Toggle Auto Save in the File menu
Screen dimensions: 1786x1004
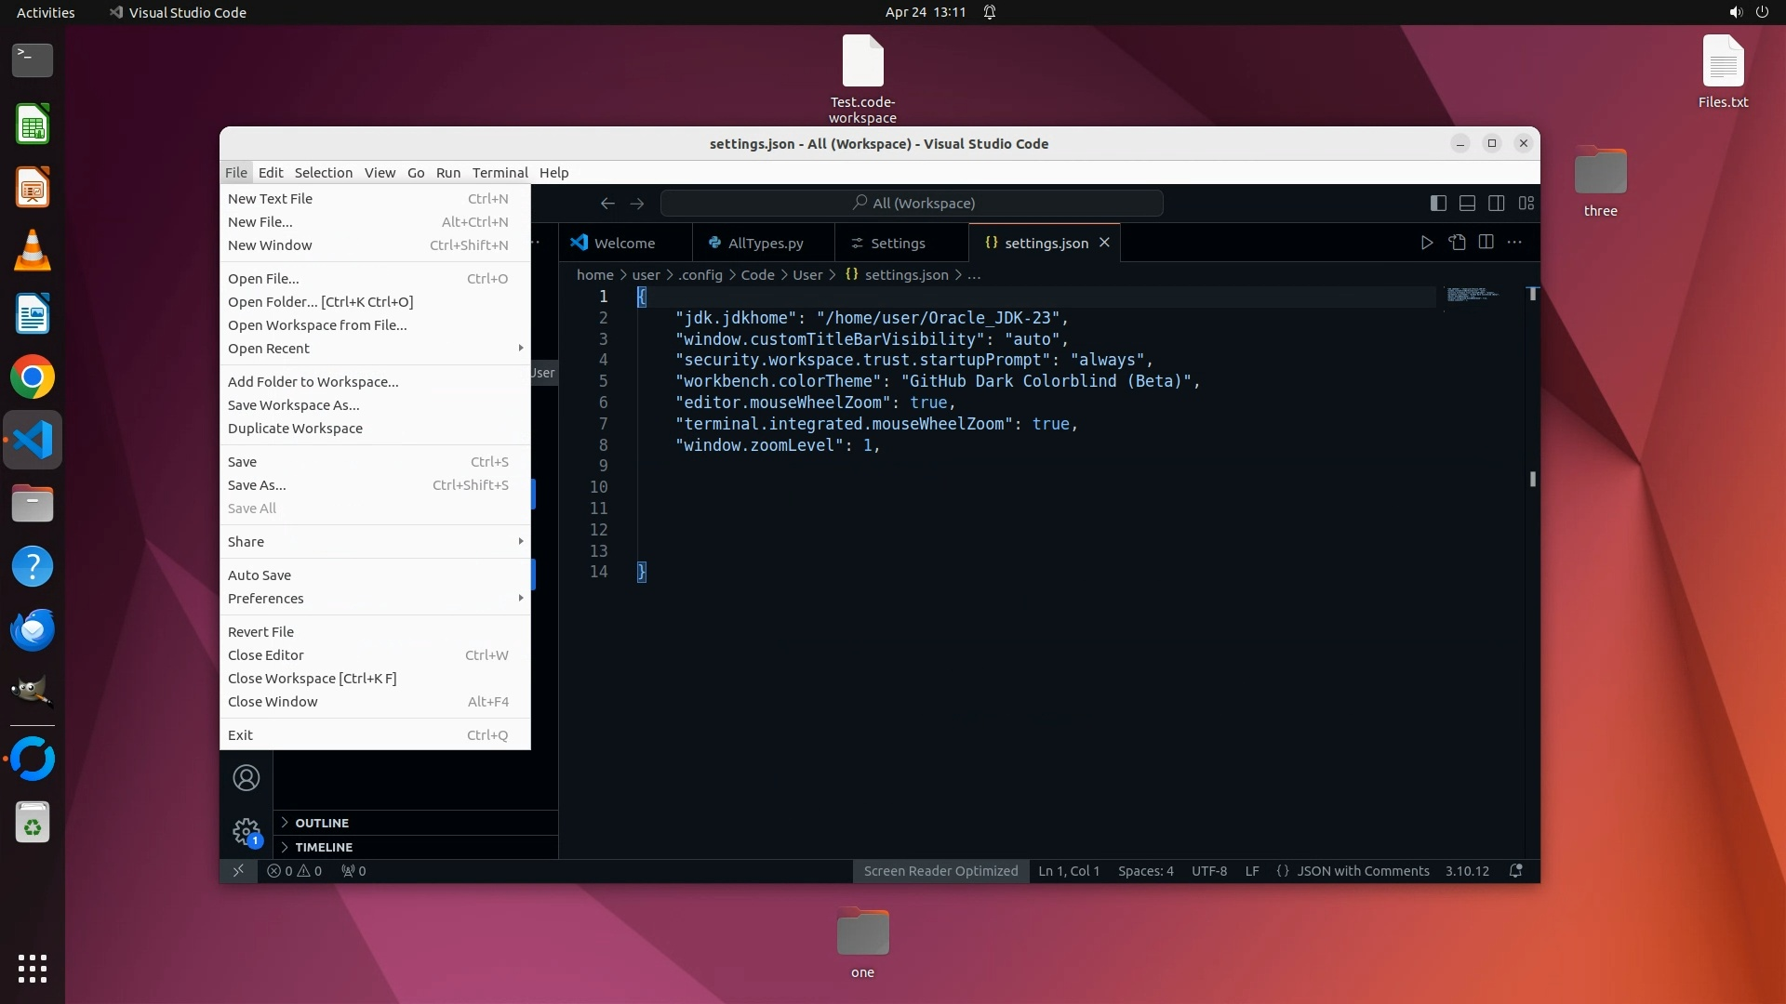(260, 575)
